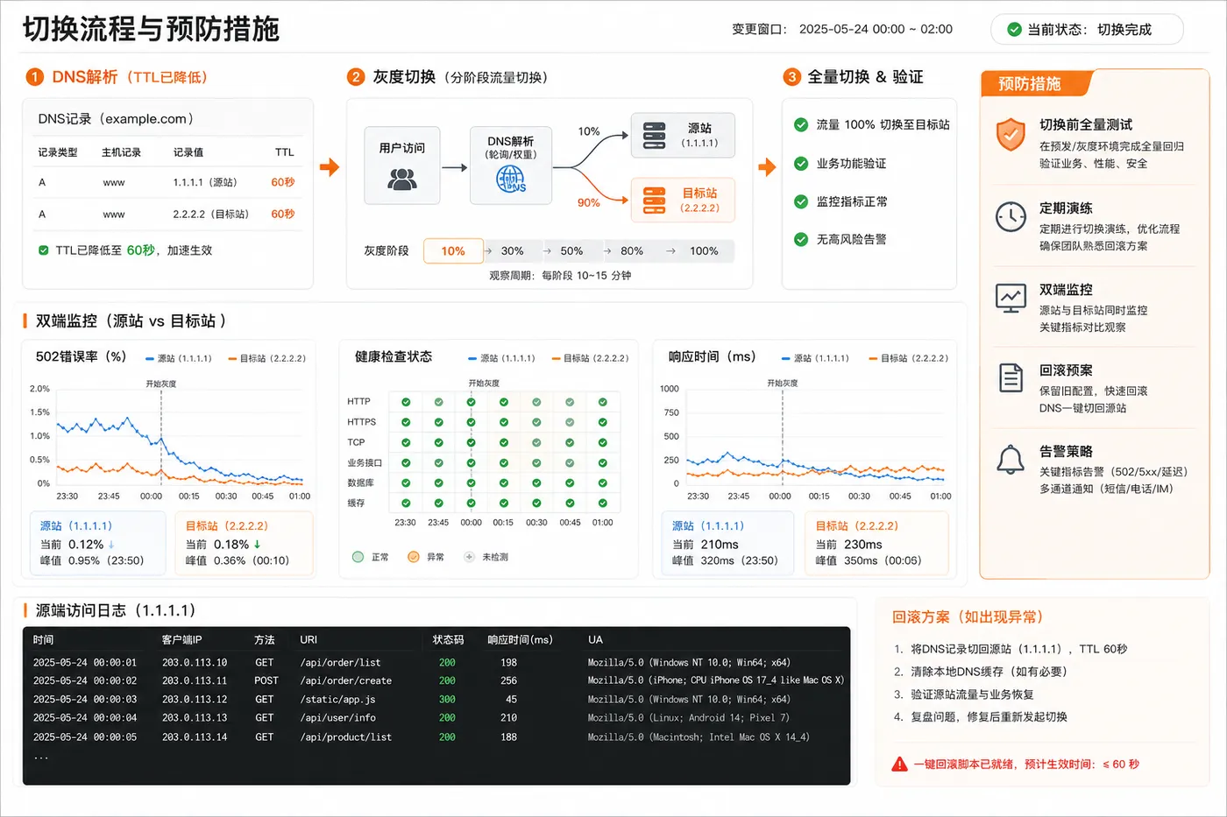Click status code 300 in log
1227x817 pixels.
(x=447, y=700)
